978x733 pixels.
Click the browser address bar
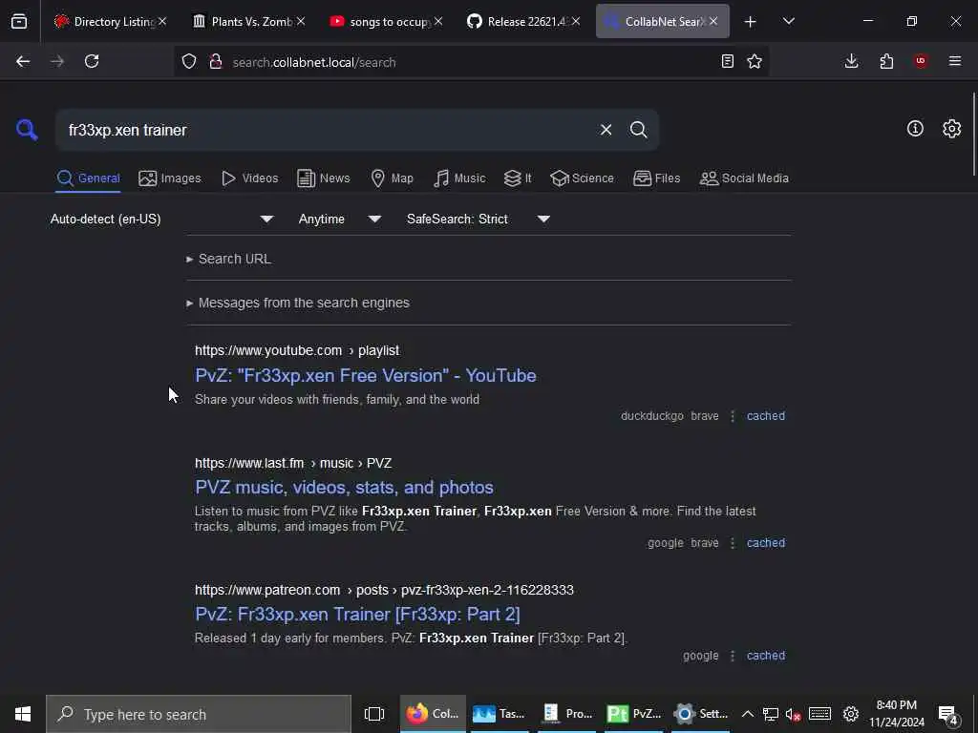(x=471, y=62)
